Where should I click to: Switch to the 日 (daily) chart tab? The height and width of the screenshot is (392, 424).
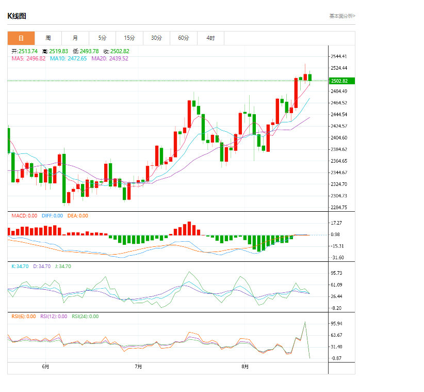tap(21, 38)
